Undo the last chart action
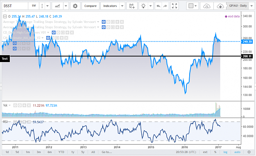This screenshot has height=156, width=256. click(x=158, y=6)
